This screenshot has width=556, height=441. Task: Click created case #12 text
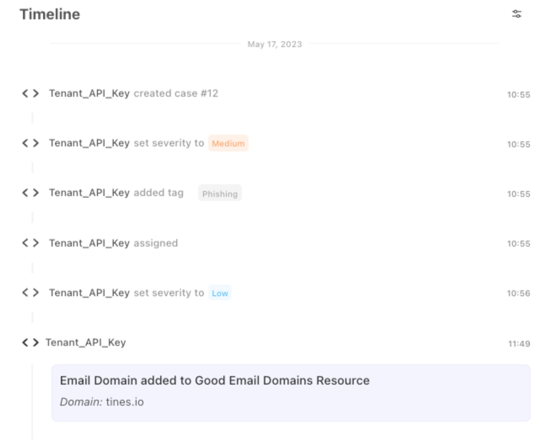[176, 93]
